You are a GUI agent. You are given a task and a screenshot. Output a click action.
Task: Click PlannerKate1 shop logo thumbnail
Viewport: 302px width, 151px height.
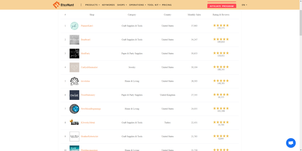point(74,26)
